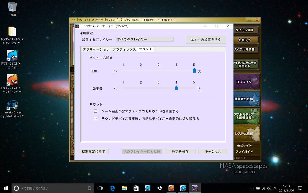This screenshot has height=193, width=308.
Task: Open コンフィグ in the launcher side panel
Action: [x=247, y=81]
